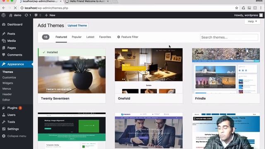Click the Media library icon
Image resolution: width=265 pixels, height=149 pixels.
click(x=4, y=41)
